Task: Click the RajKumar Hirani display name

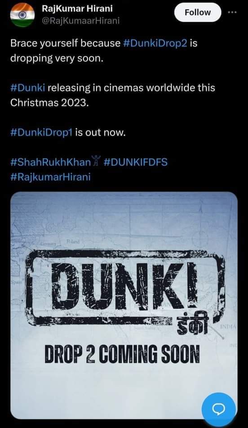Action: (x=77, y=9)
